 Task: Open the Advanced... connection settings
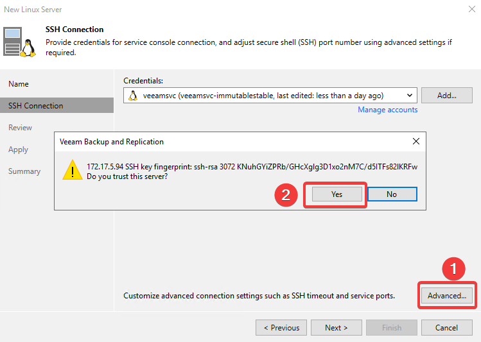tap(447, 295)
